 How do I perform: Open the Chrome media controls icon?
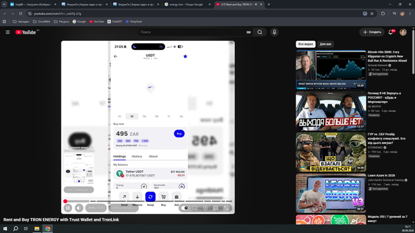[394, 14]
